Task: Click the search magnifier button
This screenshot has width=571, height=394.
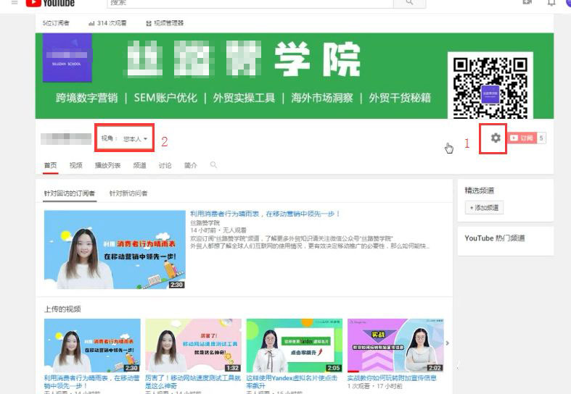Action: click(409, 3)
